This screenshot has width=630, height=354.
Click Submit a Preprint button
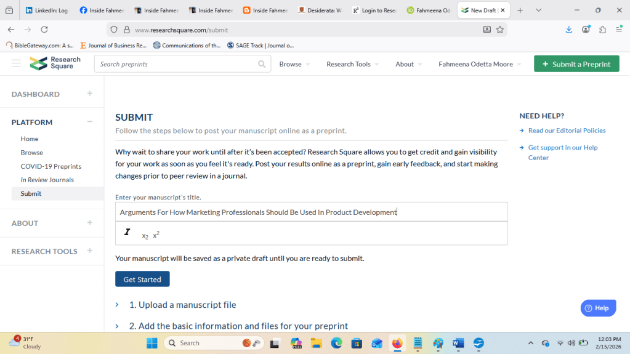point(576,64)
